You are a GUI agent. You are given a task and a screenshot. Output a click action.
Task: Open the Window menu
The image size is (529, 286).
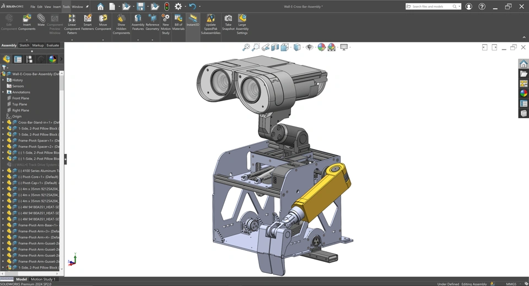coord(77,7)
